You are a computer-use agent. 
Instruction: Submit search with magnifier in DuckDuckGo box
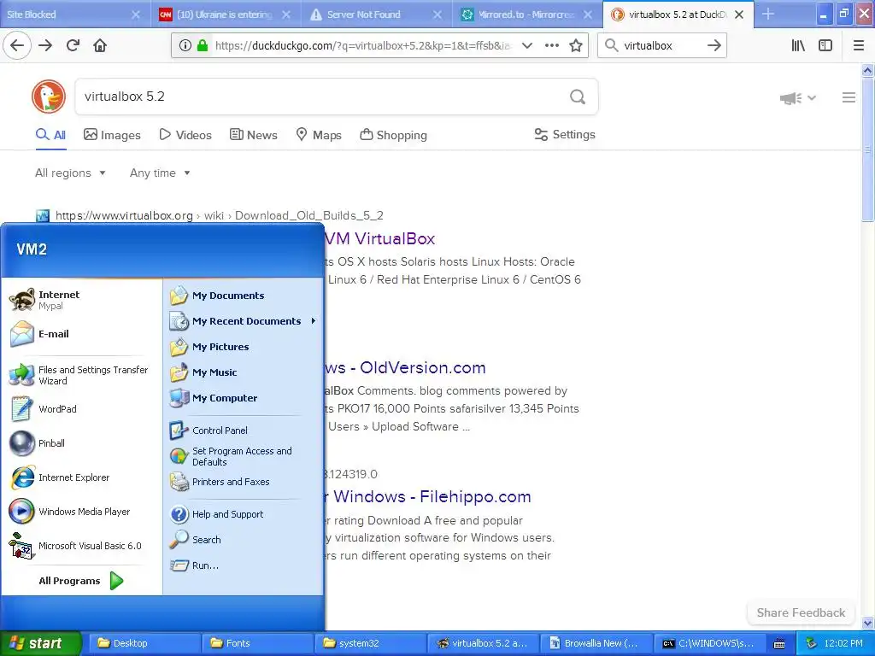tap(578, 97)
